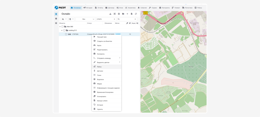Select the map pin sidebar icon
The height and width of the screenshot is (117, 260).
tap(56, 14)
